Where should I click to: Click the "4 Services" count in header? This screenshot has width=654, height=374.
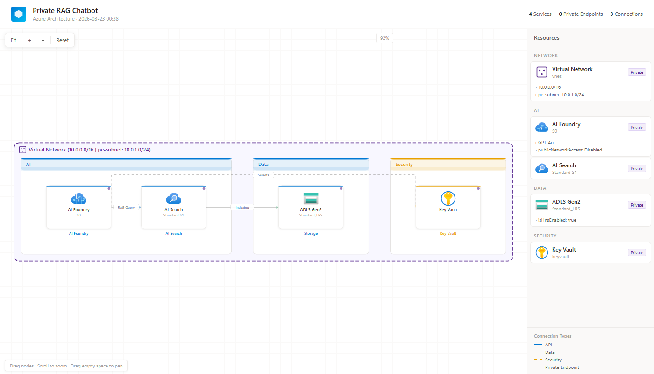(x=540, y=14)
